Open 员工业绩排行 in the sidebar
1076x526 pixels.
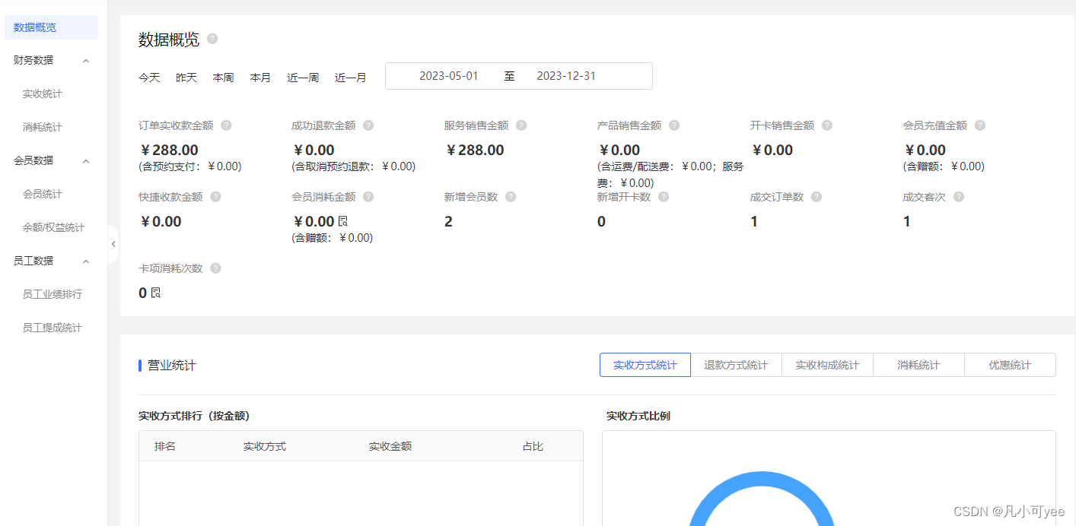click(51, 294)
